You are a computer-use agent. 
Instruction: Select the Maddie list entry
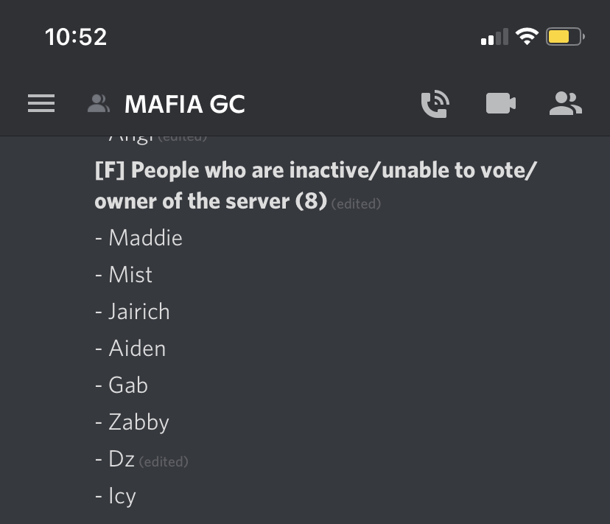pyautogui.click(x=139, y=237)
